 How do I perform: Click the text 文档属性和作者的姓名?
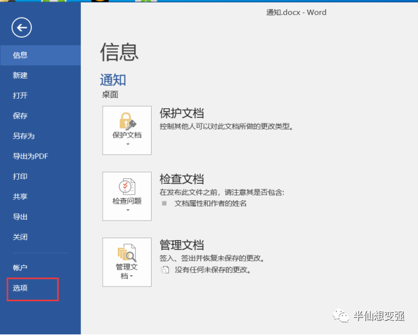[x=210, y=204]
